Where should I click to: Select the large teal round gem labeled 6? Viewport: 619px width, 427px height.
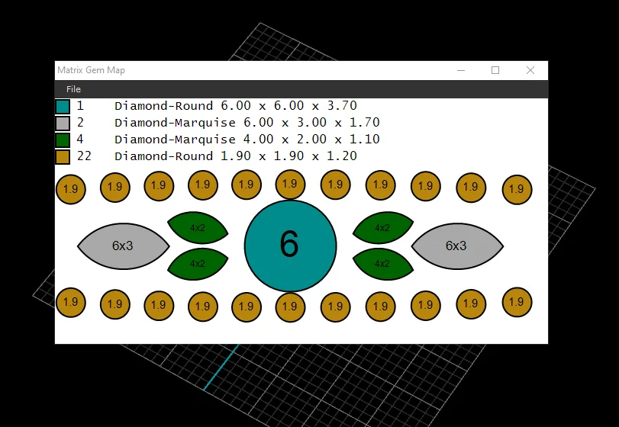coord(290,246)
